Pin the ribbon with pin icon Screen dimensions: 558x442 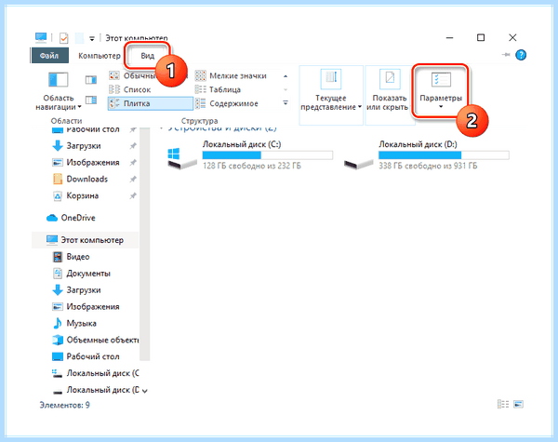(506, 55)
